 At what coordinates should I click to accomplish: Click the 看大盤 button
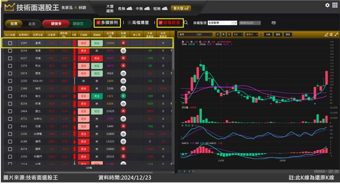(x=181, y=8)
